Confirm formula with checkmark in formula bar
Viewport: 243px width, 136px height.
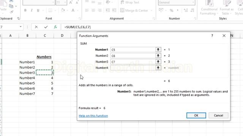46,27
